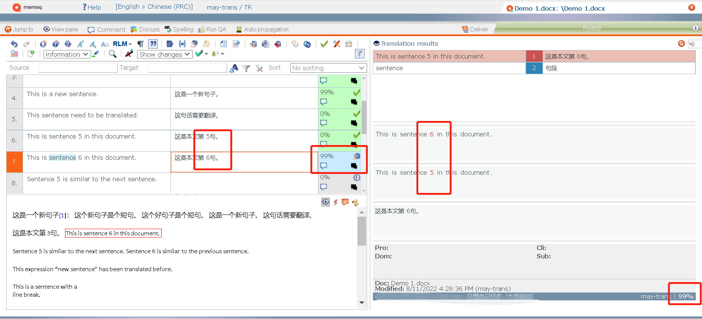Click the blue tag insert icon
The image size is (702, 319).
coord(170,44)
